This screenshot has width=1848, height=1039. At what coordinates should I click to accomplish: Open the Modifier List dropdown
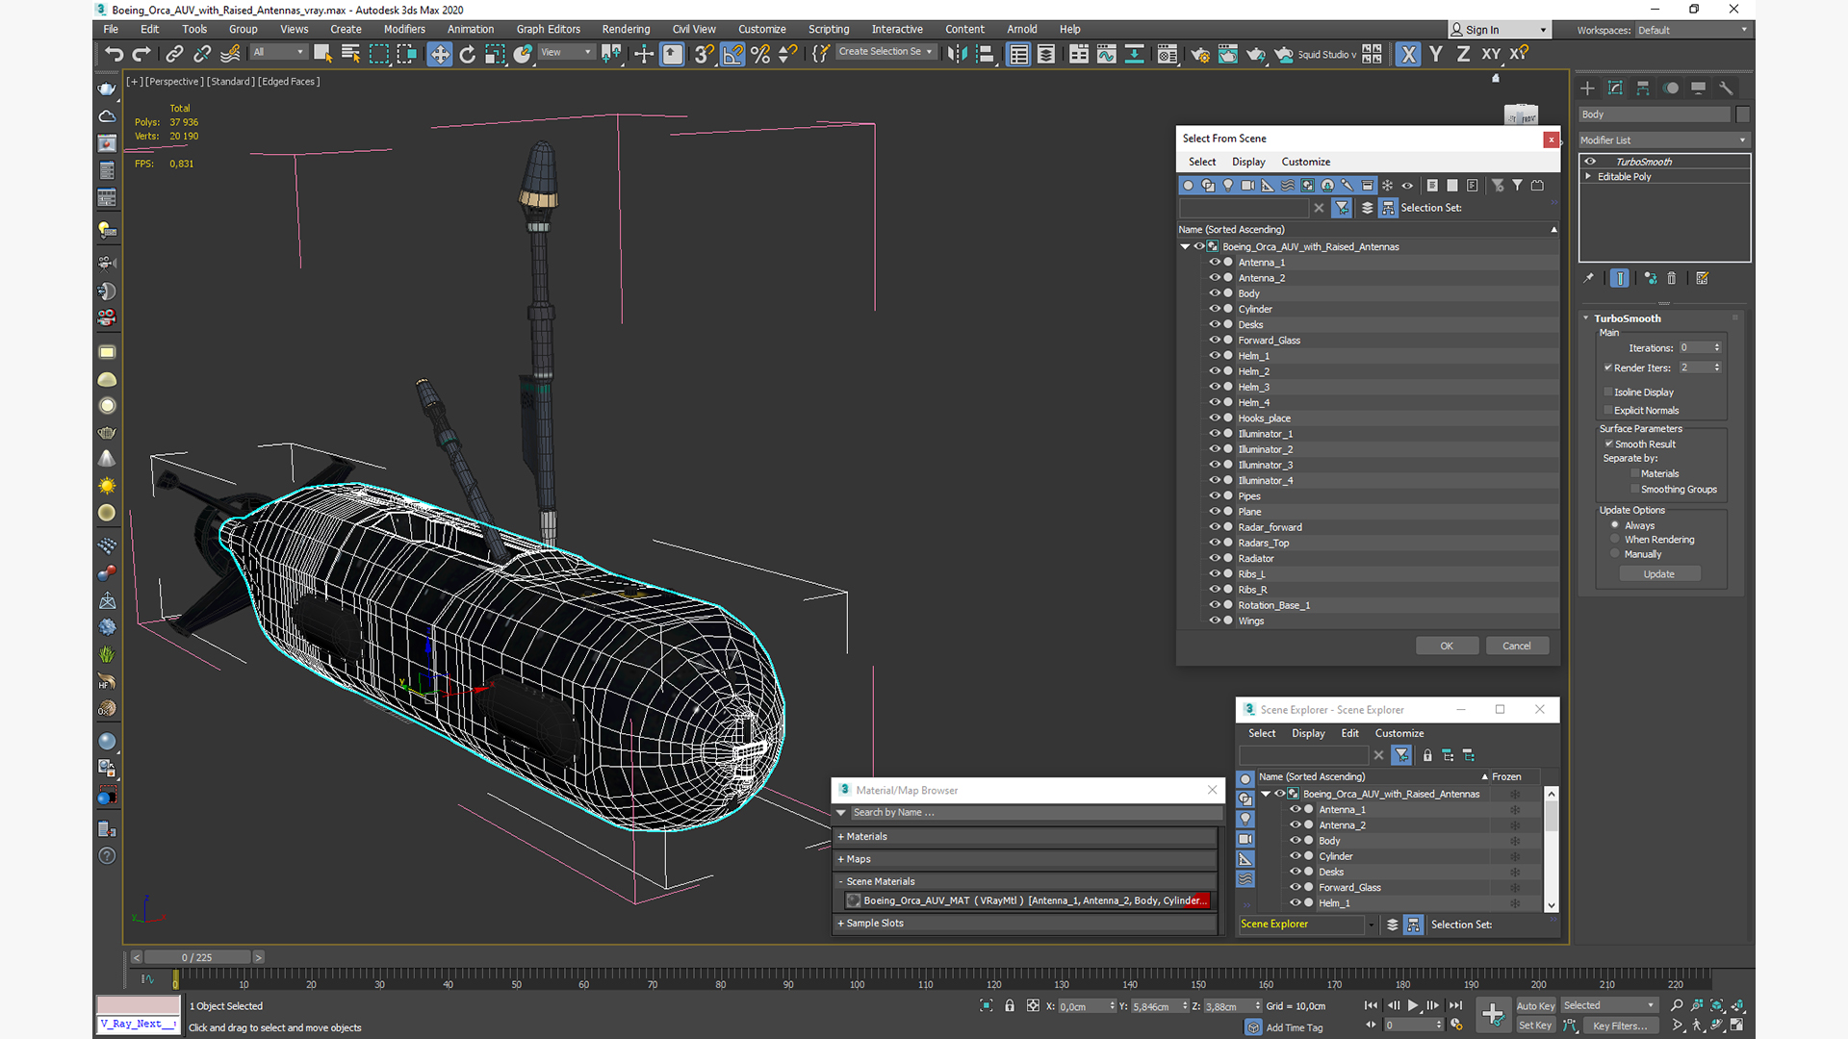tap(1662, 139)
